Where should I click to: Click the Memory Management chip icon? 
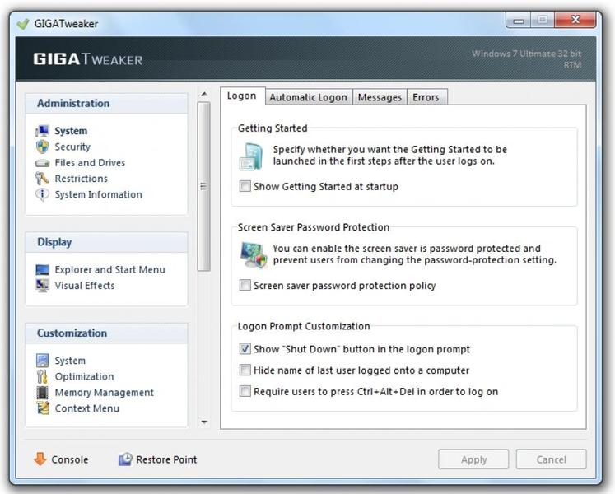pyautogui.click(x=42, y=393)
